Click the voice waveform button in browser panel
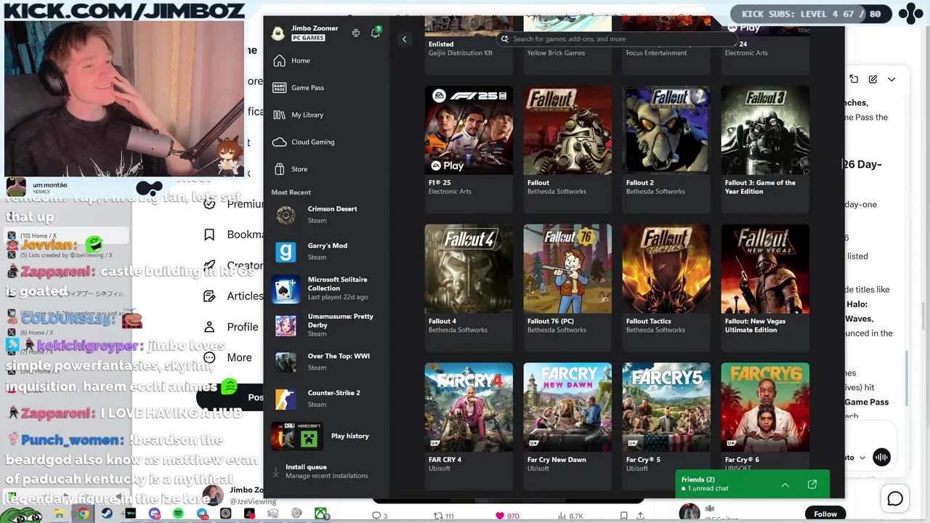The height and width of the screenshot is (523, 930). point(882,457)
